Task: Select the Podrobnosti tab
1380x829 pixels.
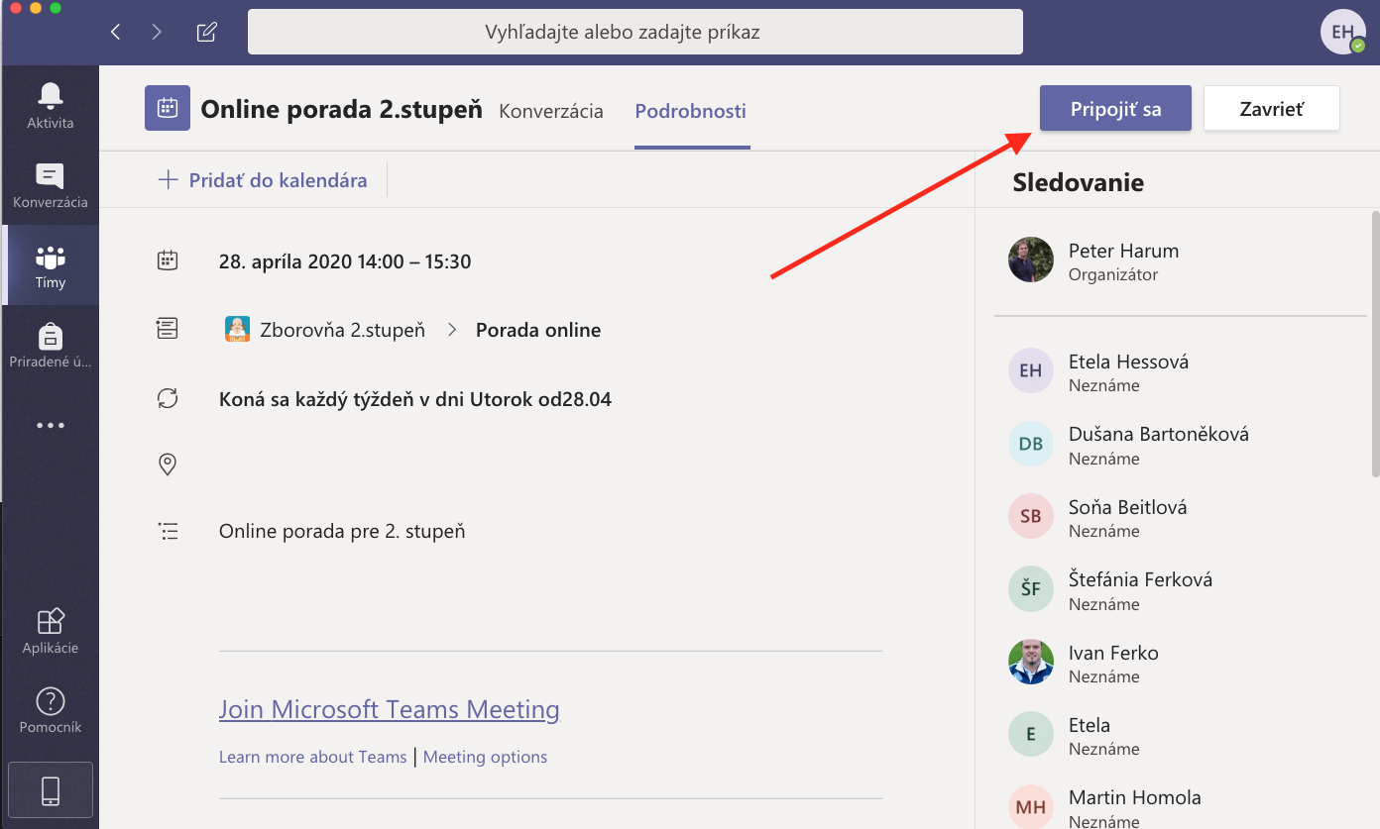Action: tap(691, 111)
